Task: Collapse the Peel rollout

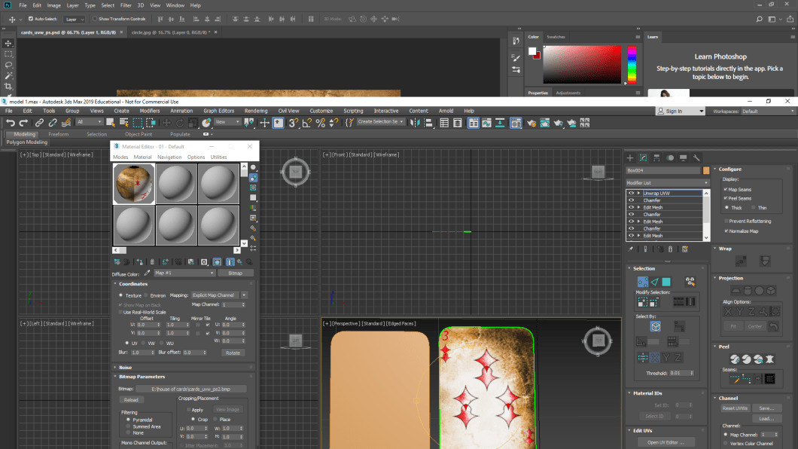Action: (723, 347)
